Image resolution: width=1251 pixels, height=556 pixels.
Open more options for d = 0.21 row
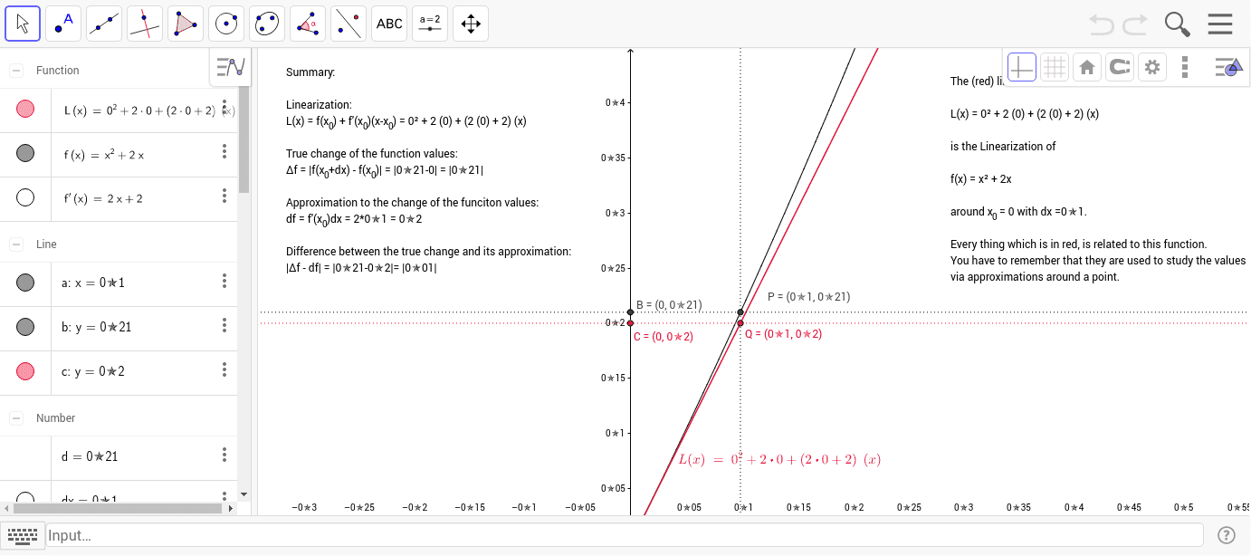coord(224,455)
